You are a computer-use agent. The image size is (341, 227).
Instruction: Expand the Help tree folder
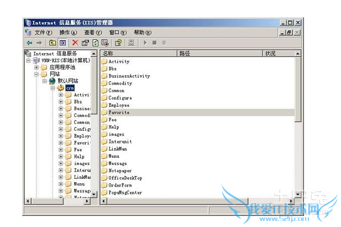coord(61,157)
